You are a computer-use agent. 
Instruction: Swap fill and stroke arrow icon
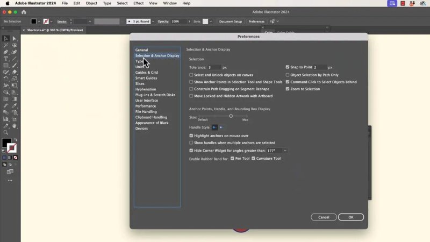(16, 140)
